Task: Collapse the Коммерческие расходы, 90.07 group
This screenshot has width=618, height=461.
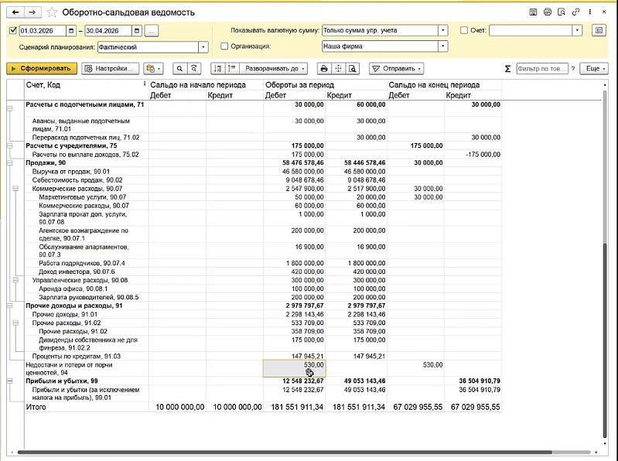Action: click(x=15, y=189)
